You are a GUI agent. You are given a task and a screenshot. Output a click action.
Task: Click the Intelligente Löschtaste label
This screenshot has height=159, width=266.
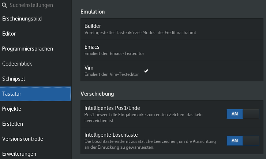pos(111,134)
